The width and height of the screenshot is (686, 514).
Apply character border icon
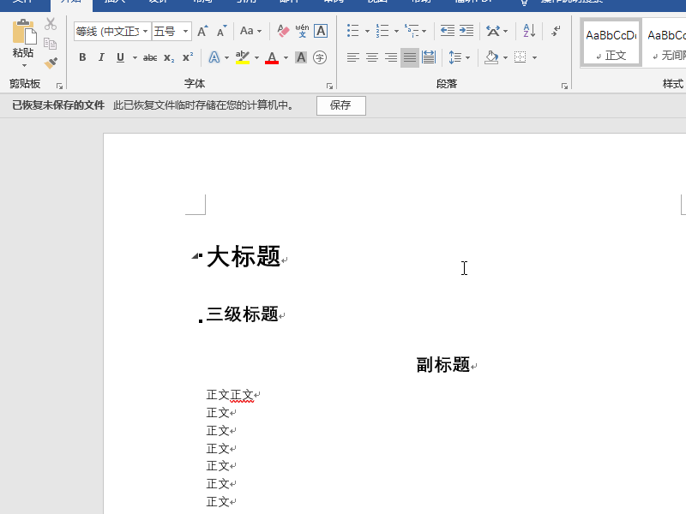[321, 31]
